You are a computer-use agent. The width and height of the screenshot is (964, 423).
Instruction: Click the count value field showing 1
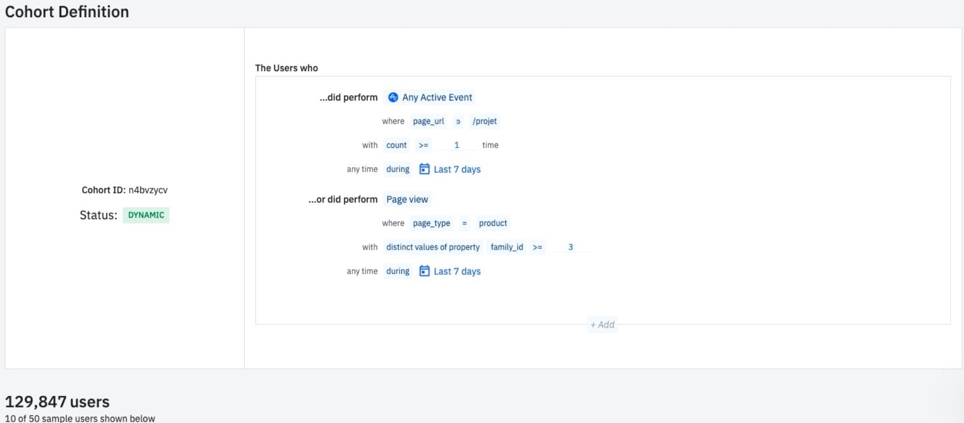point(456,145)
